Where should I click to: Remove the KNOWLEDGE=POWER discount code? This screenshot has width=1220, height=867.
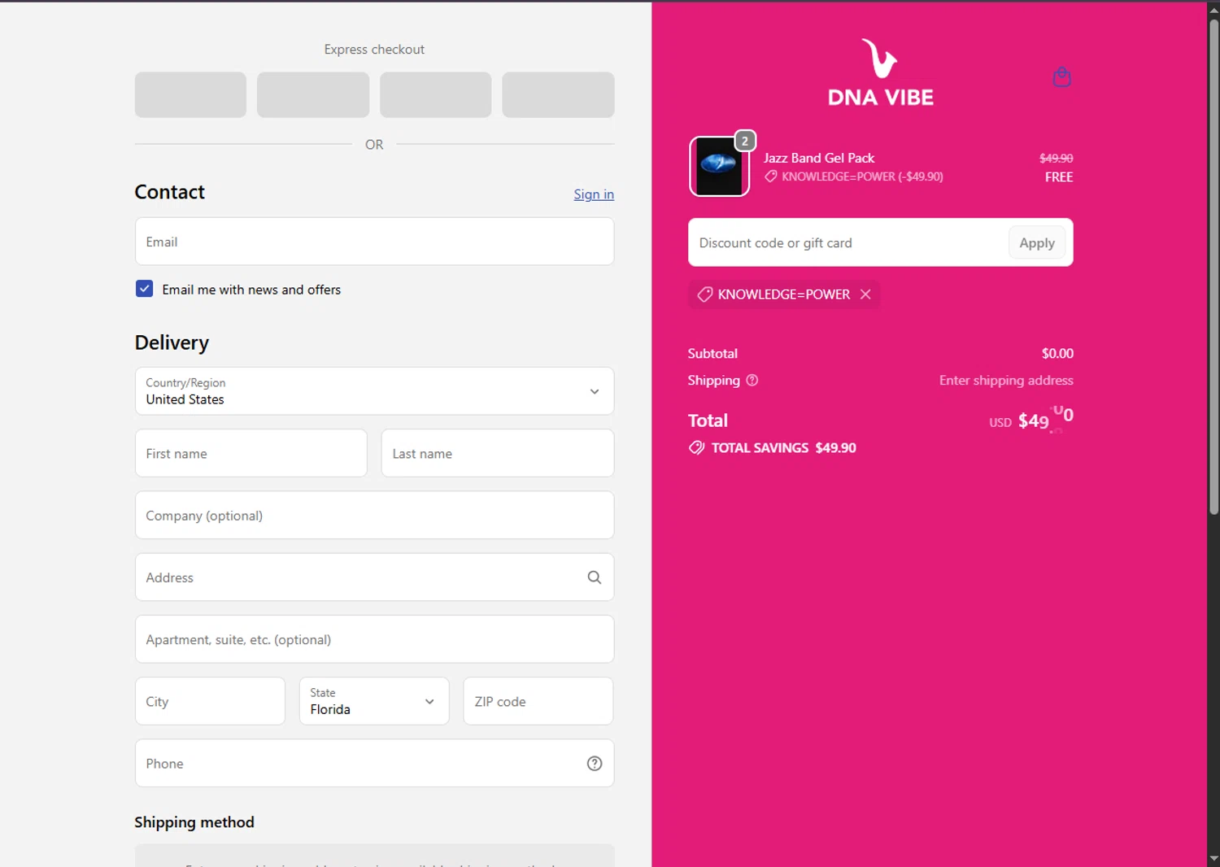(x=865, y=294)
